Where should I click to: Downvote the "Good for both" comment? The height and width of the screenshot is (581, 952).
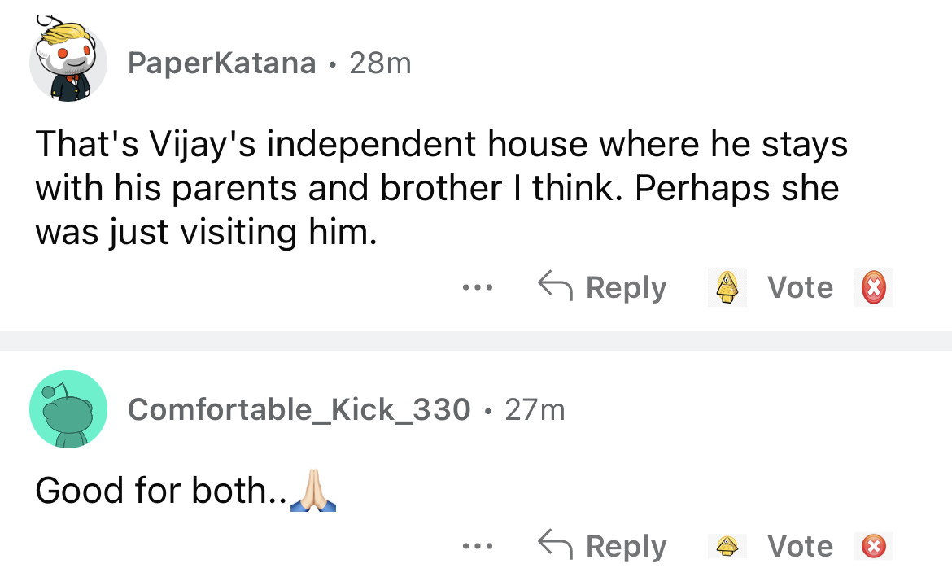tap(874, 546)
